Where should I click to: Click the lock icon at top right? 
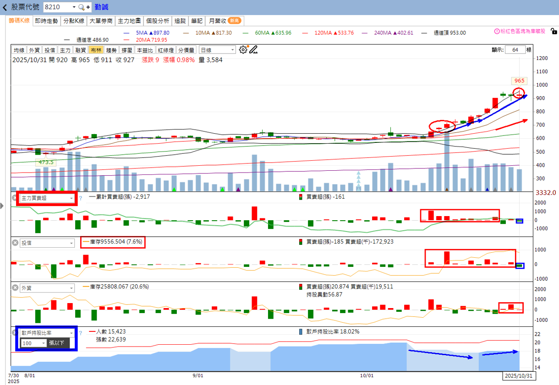554,32
